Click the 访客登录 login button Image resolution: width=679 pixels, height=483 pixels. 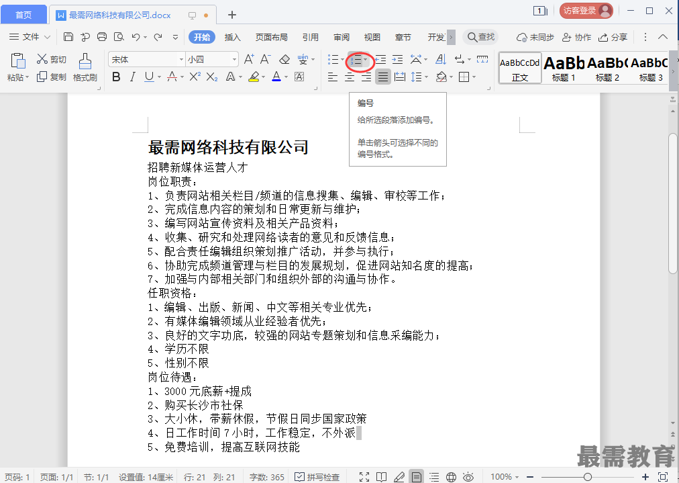pyautogui.click(x=586, y=11)
